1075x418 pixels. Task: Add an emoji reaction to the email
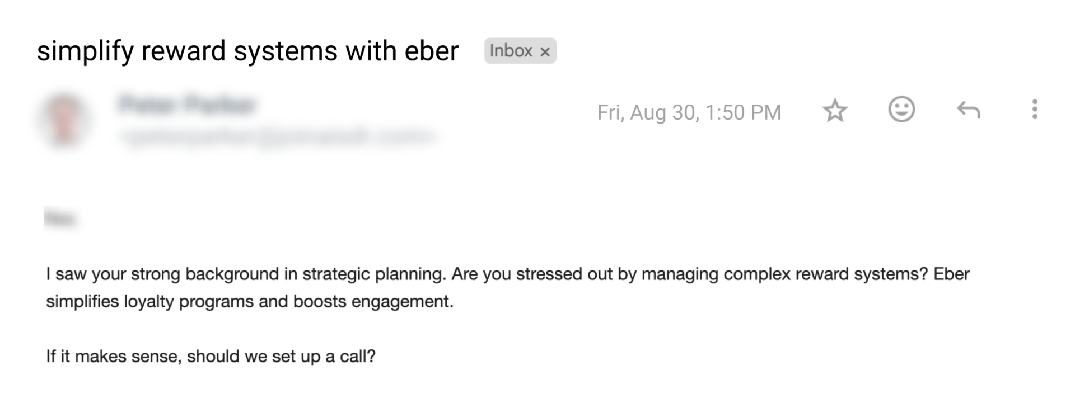click(901, 109)
